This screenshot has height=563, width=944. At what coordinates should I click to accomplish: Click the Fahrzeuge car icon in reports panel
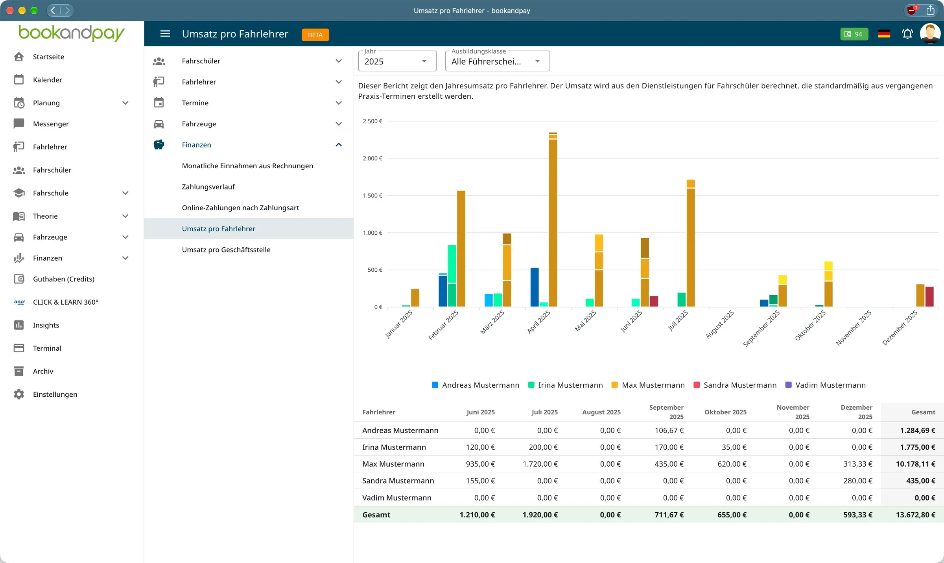coord(159,124)
